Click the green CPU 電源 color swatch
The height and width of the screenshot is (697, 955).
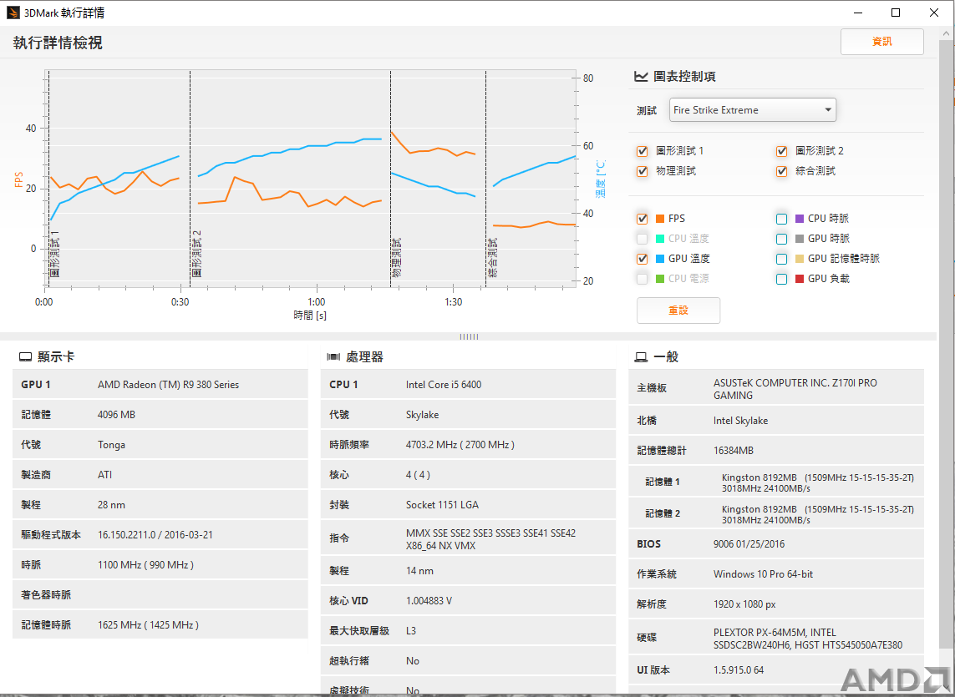pyautogui.click(x=659, y=279)
